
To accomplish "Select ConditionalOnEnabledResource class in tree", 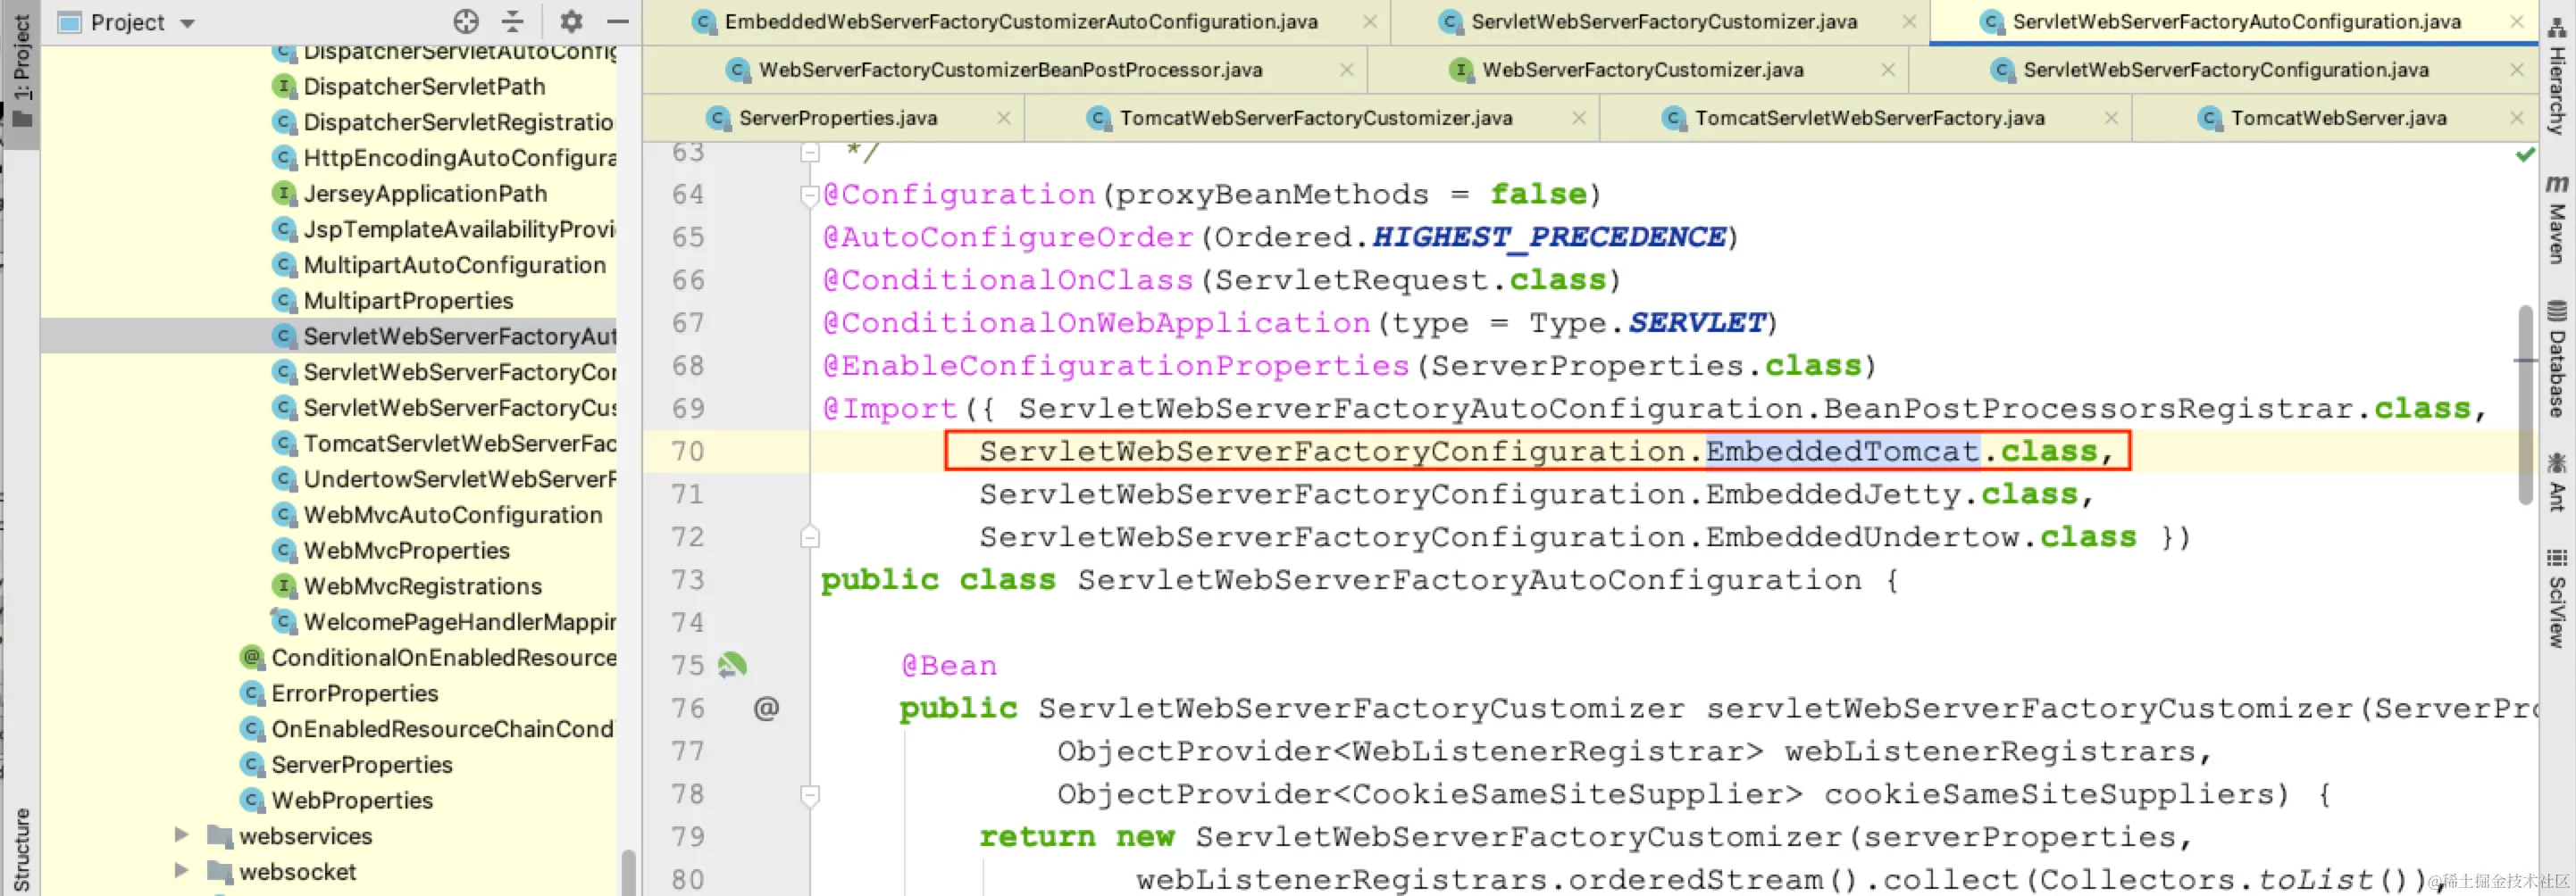I will coord(444,657).
